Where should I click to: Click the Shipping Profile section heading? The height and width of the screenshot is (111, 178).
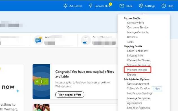[133, 46]
